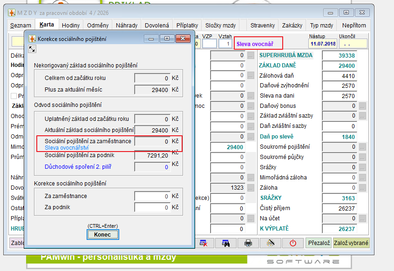Image resolution: width=394 pixels, height=271 pixels.
Task: Click the pencil edit icon in bottom toolbar
Action: coord(271,243)
